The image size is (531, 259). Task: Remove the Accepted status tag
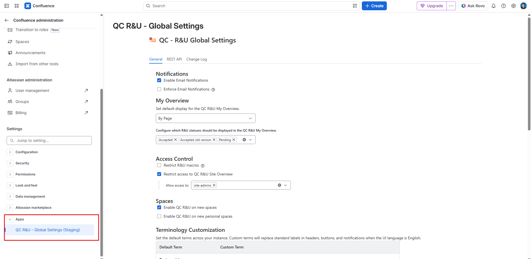click(x=176, y=140)
